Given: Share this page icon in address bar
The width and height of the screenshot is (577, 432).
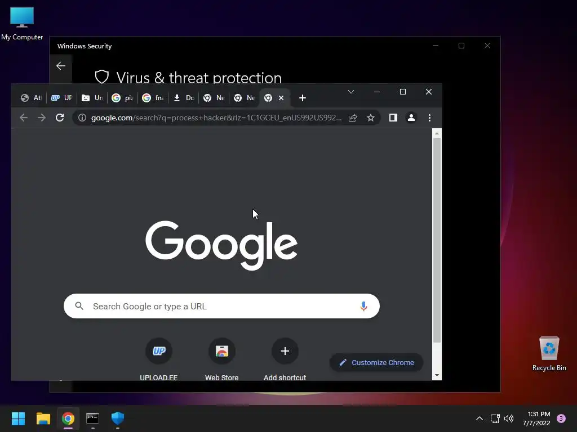Looking at the screenshot, I should pyautogui.click(x=353, y=118).
